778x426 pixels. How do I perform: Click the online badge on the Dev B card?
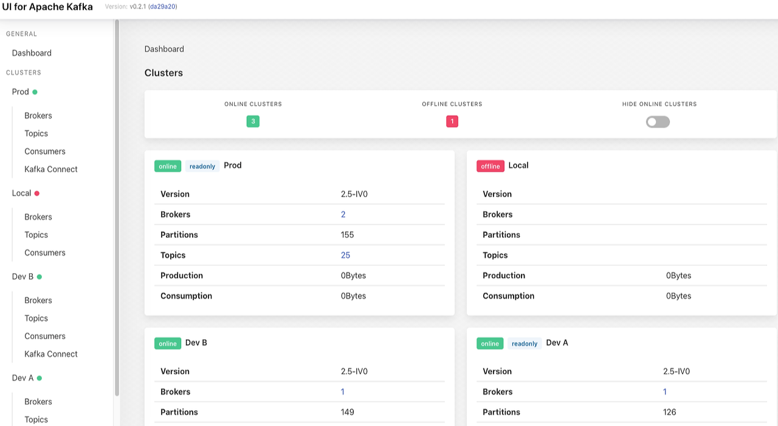(168, 343)
